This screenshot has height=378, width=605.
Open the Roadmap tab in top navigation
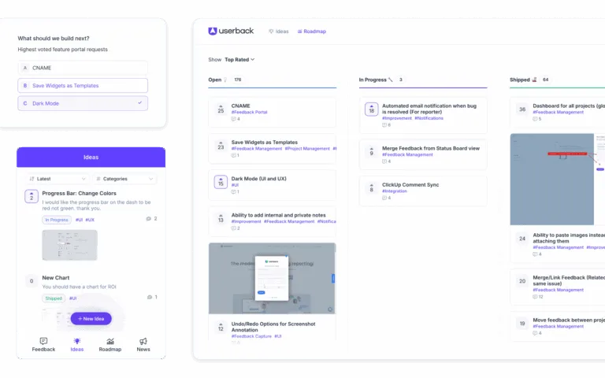(312, 31)
